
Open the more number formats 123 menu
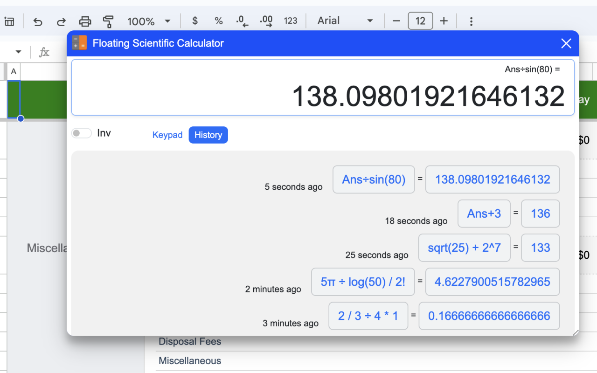coord(291,21)
